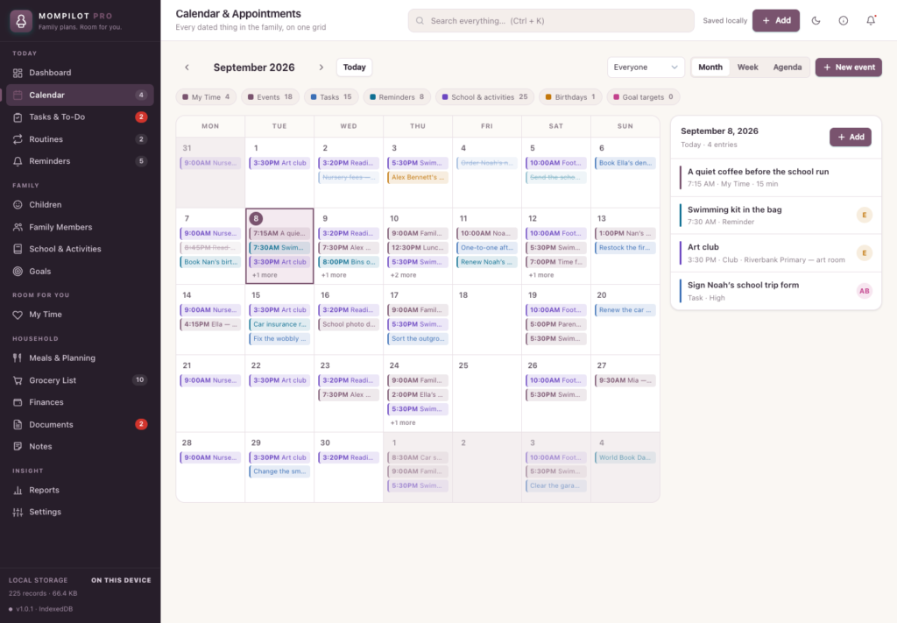Open Reminders bell icon in sidebar

18,161
